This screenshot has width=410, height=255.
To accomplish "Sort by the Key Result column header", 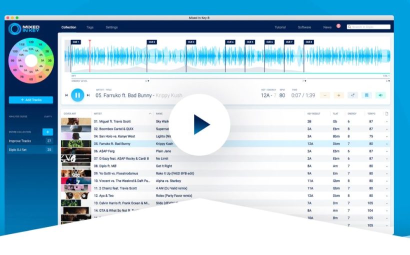I will click(313, 113).
